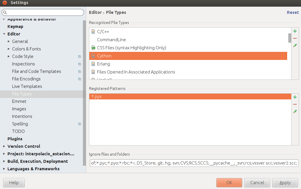301x189 pixels.
Task: Click the C/C++ file type icon
Action: point(93,31)
